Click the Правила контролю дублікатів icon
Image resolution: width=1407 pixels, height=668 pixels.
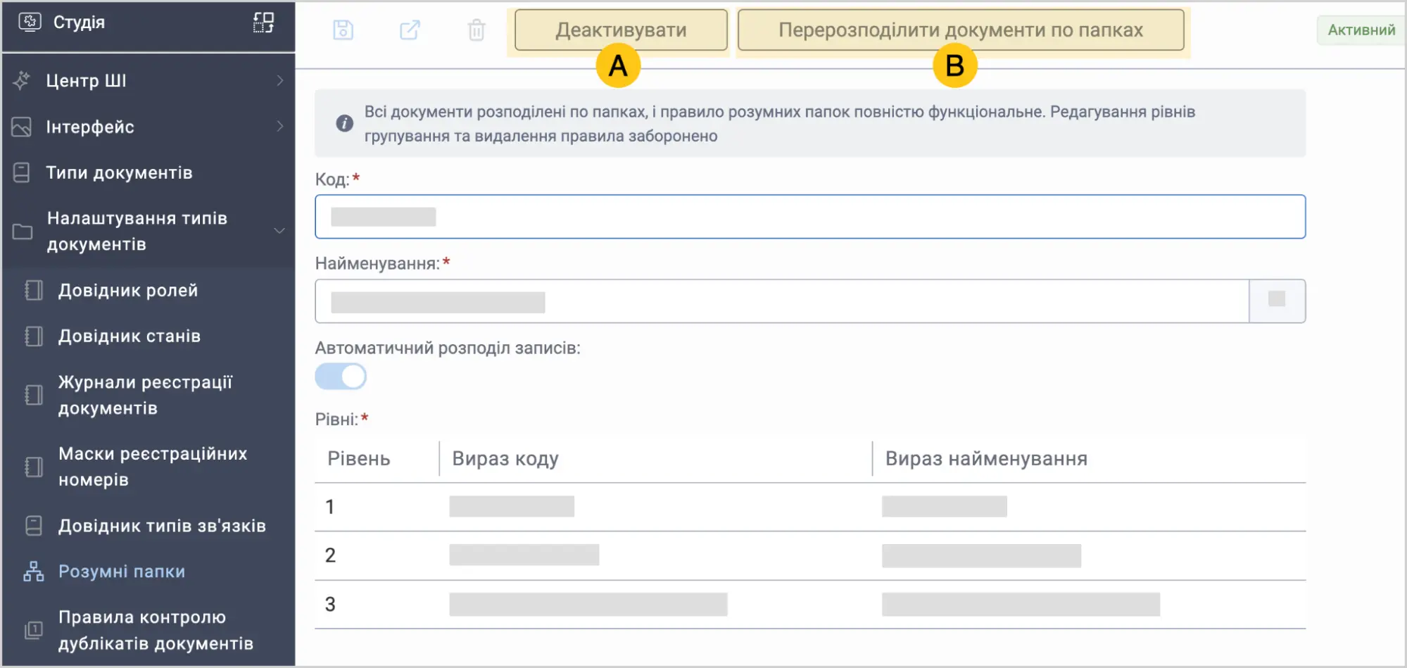tap(34, 630)
